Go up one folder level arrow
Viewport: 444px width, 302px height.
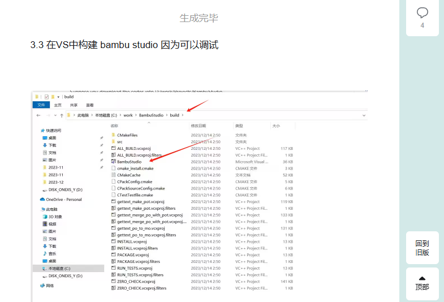pos(62,115)
